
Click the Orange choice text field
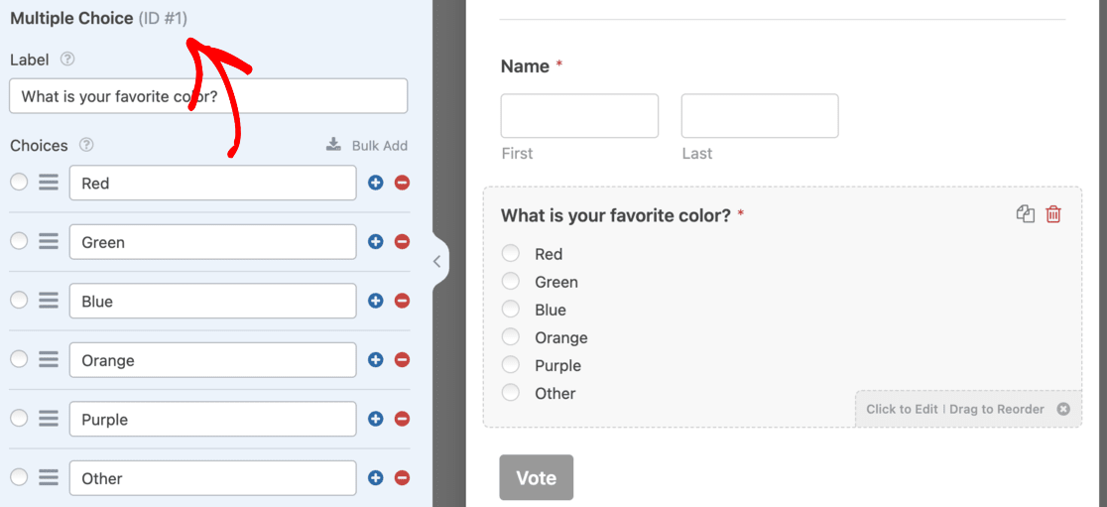coord(212,360)
